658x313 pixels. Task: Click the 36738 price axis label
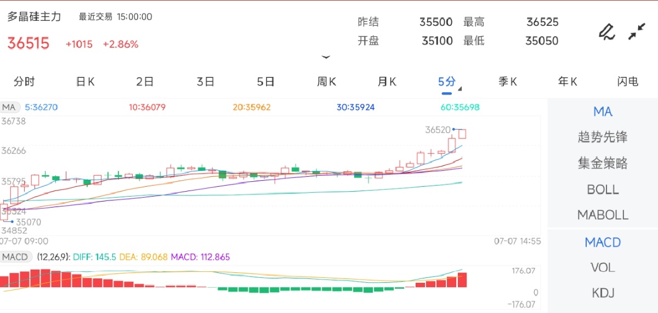(14, 122)
